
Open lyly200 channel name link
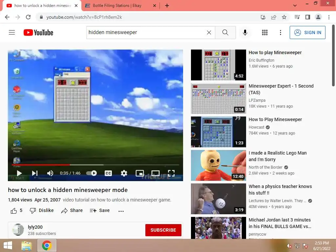[x=35, y=227]
